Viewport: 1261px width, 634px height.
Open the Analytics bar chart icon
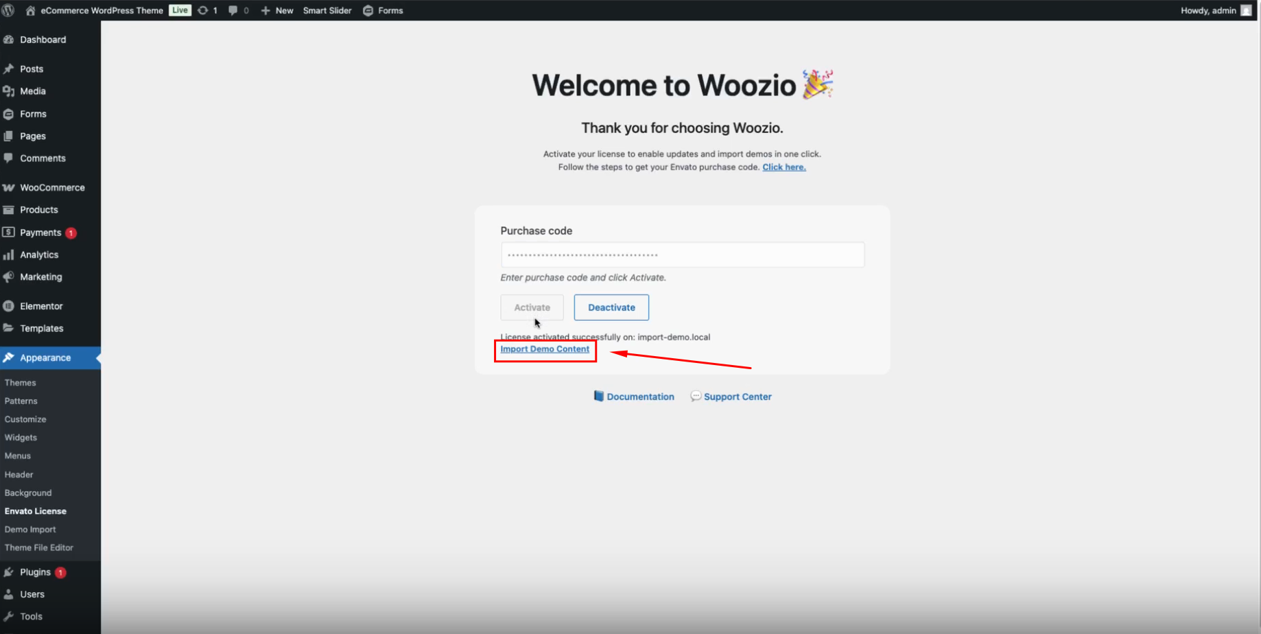point(9,255)
